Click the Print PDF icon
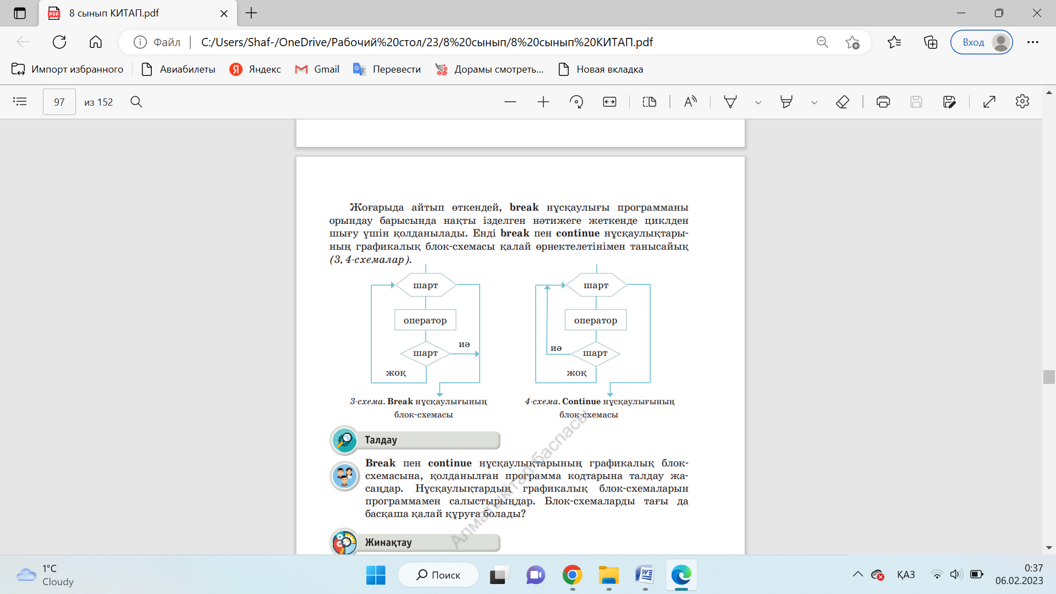Screen dimensions: 1056x594 point(883,102)
